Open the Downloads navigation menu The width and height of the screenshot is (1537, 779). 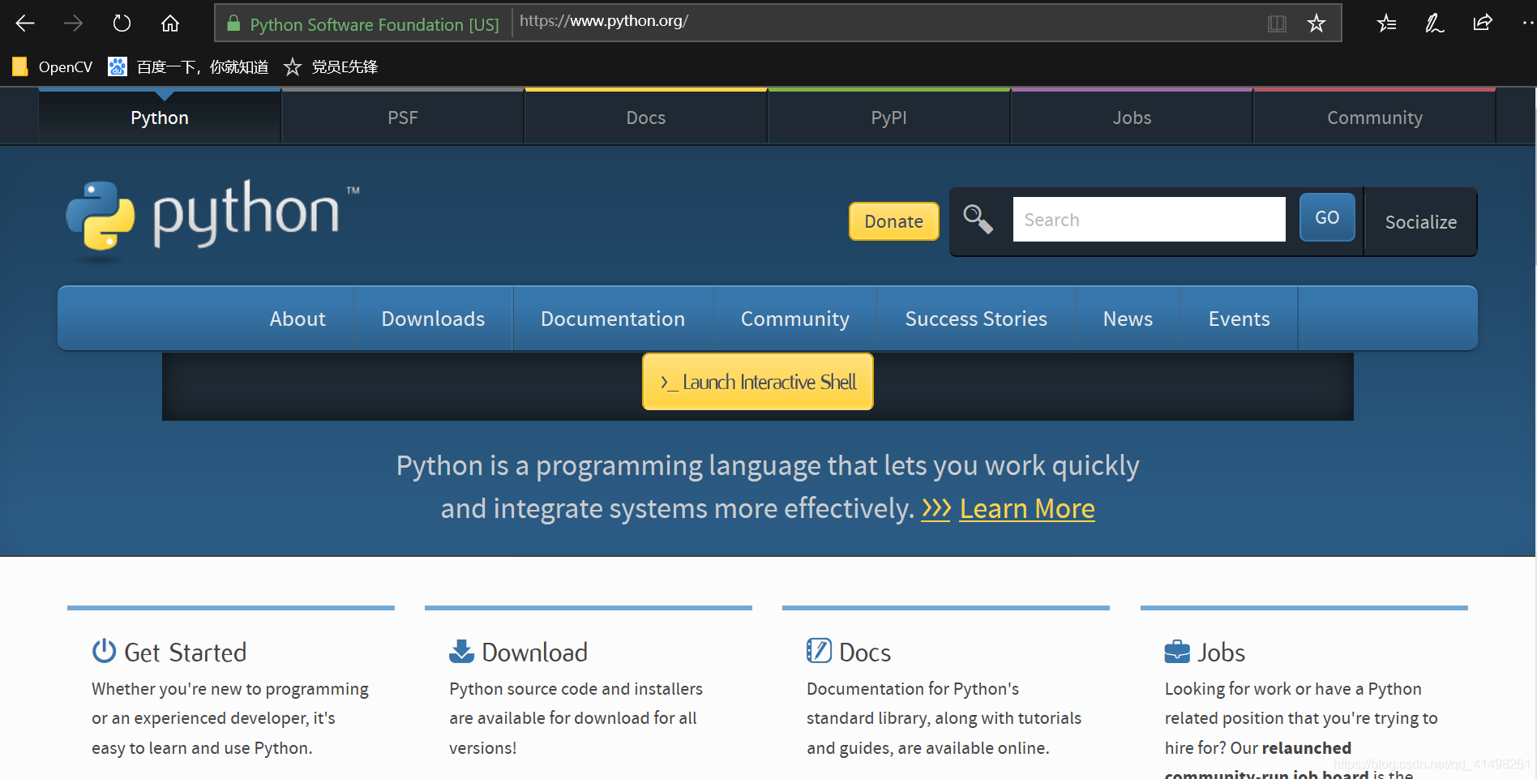tap(433, 319)
